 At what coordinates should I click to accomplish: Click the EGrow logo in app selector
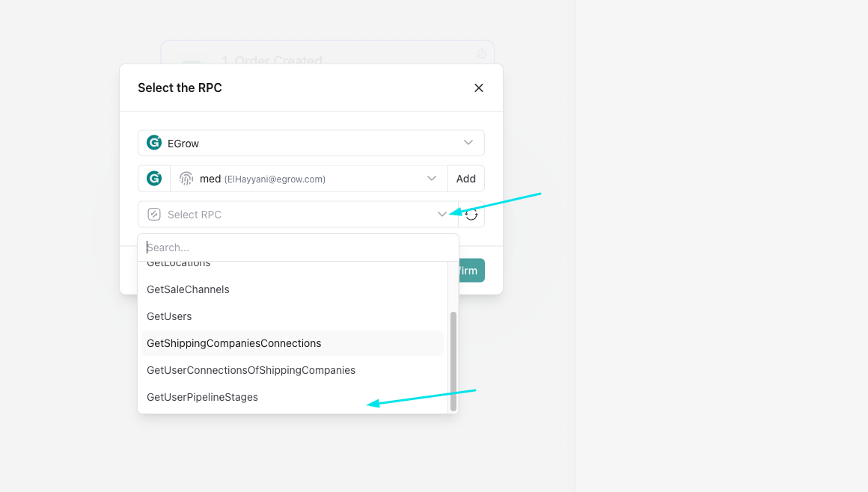point(154,143)
